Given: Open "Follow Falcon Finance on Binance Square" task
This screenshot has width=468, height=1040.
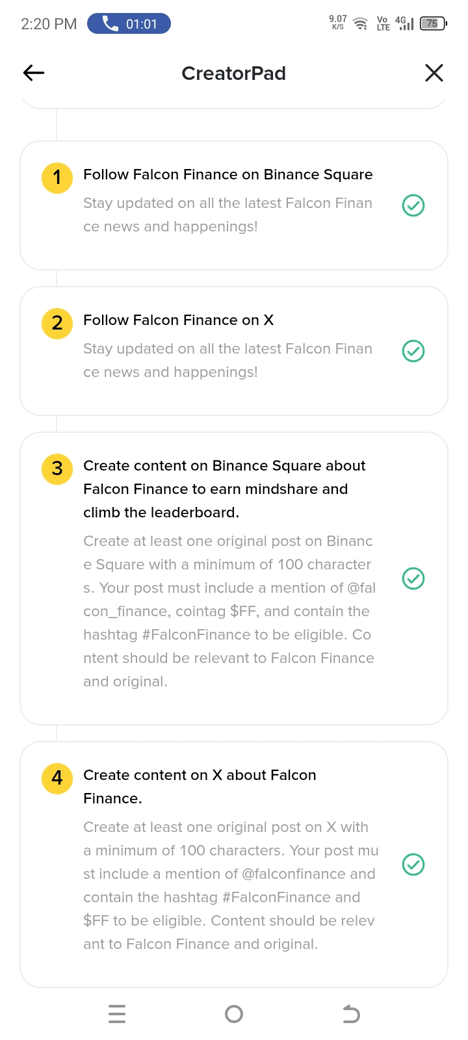Looking at the screenshot, I should pyautogui.click(x=227, y=175).
